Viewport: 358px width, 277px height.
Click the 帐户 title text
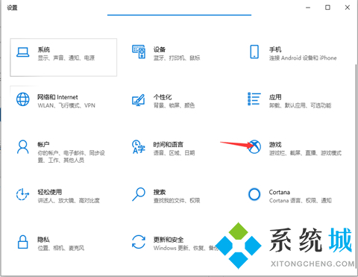pos(43,145)
